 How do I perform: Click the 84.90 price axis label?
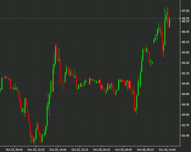tap(185, 84)
